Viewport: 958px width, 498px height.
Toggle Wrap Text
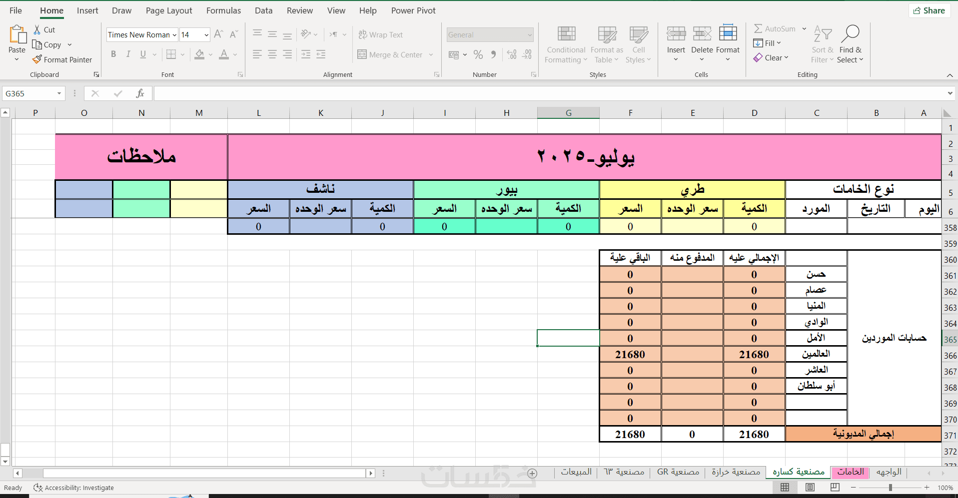pos(380,34)
